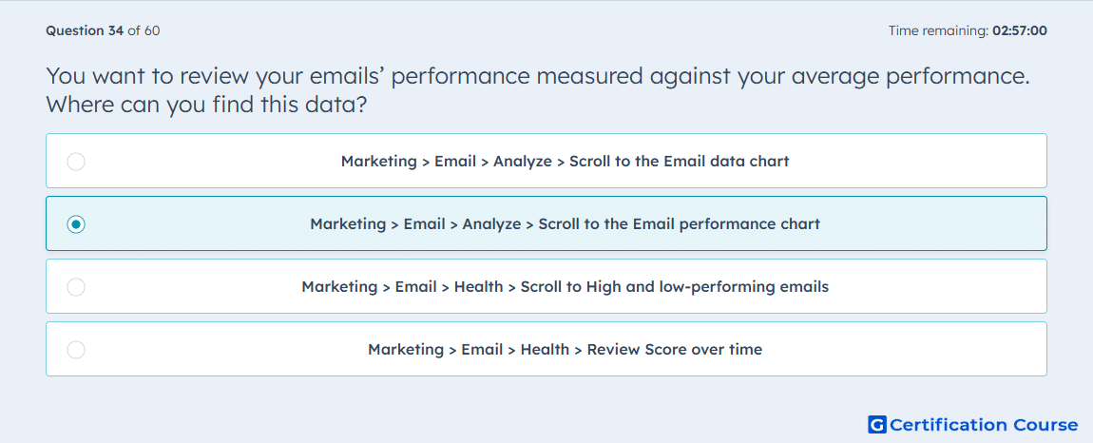The height and width of the screenshot is (443, 1093).
Task: Select the Email data chart radio button
Action: coord(76,162)
